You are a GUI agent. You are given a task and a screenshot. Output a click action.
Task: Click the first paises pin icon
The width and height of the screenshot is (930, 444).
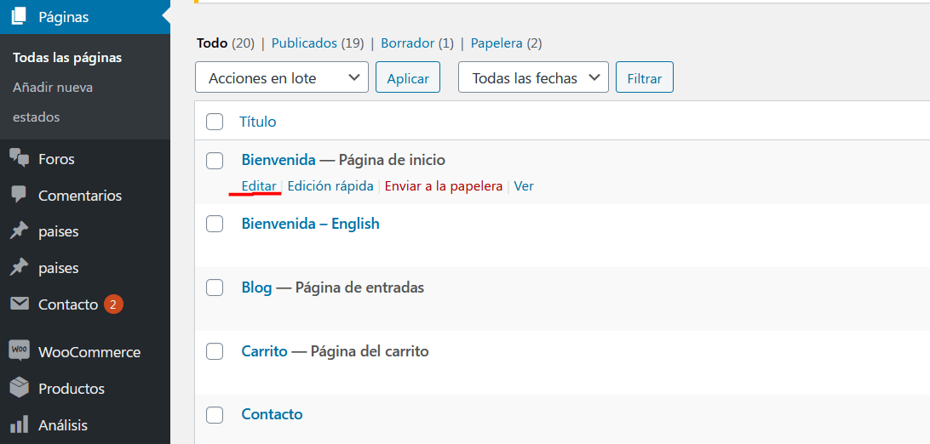[19, 231]
